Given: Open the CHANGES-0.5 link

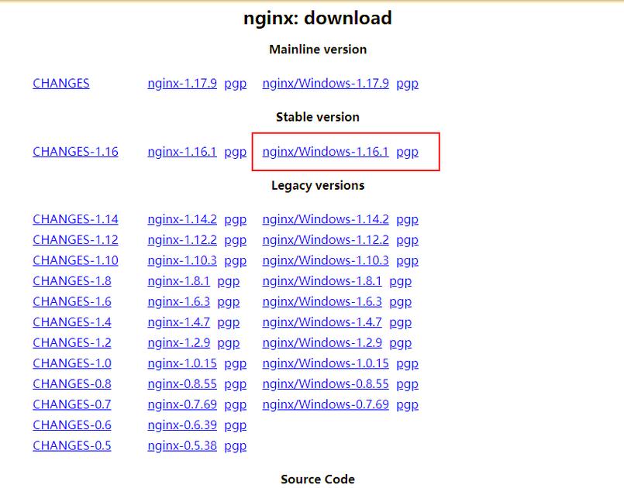Looking at the screenshot, I should [72, 446].
